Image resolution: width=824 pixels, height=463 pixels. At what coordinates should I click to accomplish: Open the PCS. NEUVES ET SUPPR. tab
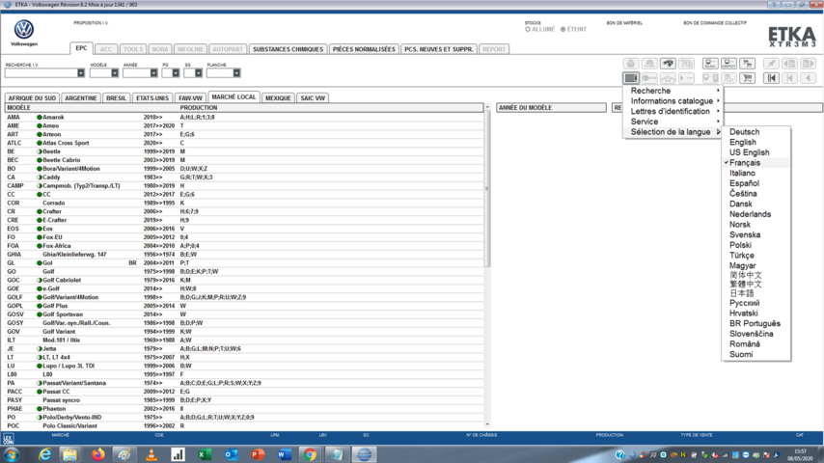click(x=439, y=49)
